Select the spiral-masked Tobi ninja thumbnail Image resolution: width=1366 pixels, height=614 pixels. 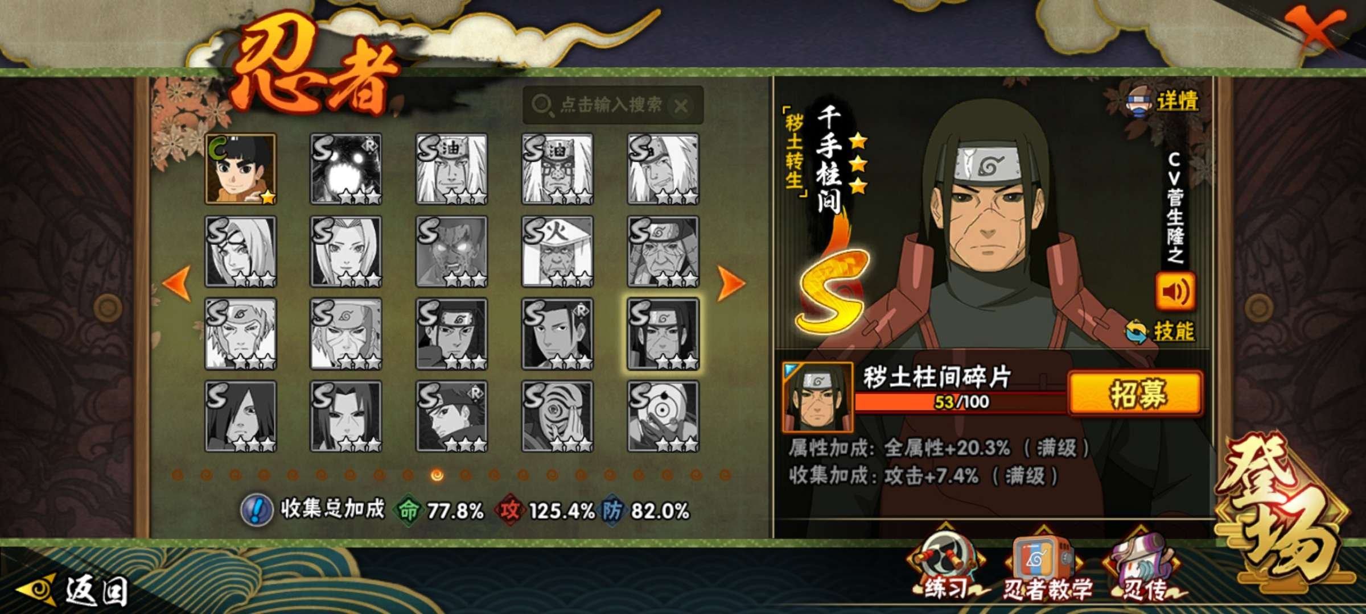[x=557, y=416]
